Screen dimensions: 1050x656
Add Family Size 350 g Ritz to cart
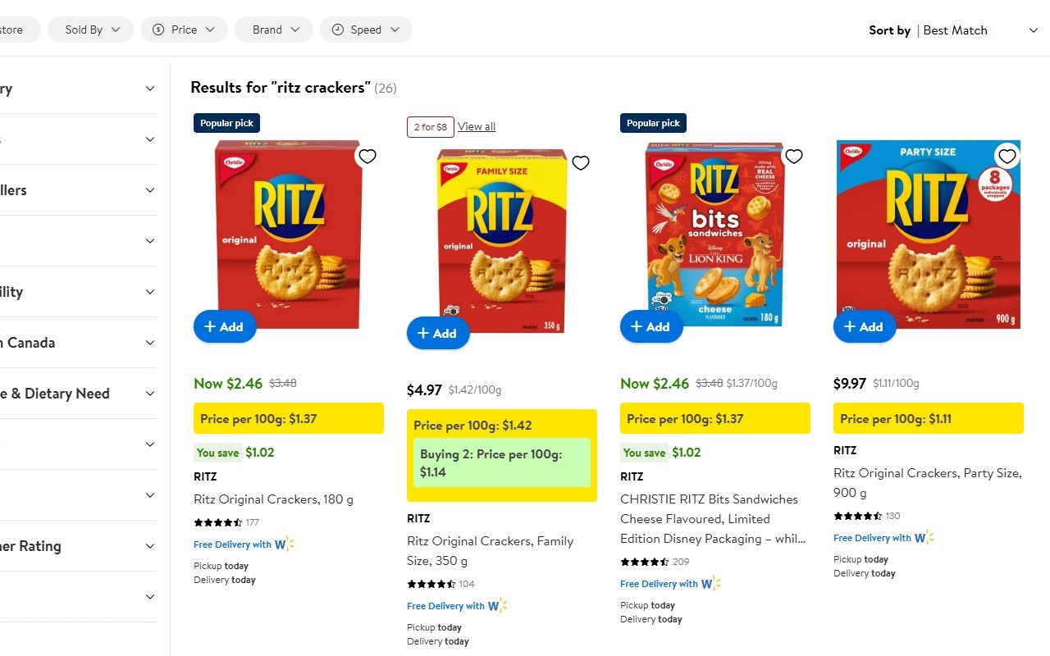tap(438, 333)
